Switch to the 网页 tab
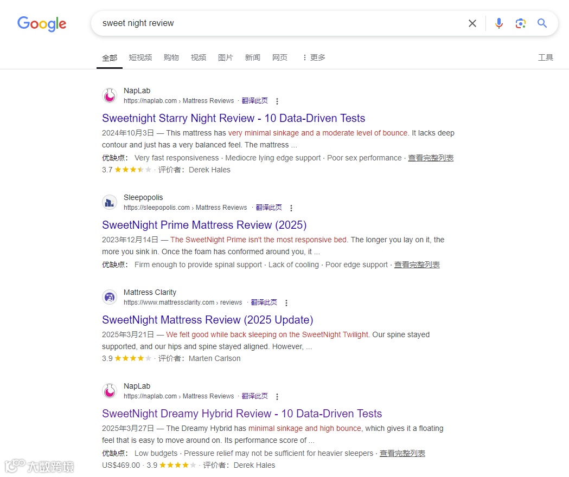The height and width of the screenshot is (477, 569). [280, 57]
